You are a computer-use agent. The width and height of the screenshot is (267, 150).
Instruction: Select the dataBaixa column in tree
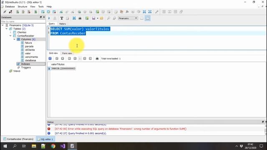pyautogui.click(x=30, y=60)
